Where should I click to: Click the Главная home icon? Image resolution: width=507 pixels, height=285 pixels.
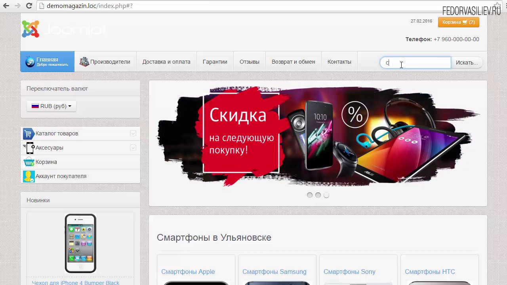click(x=30, y=62)
